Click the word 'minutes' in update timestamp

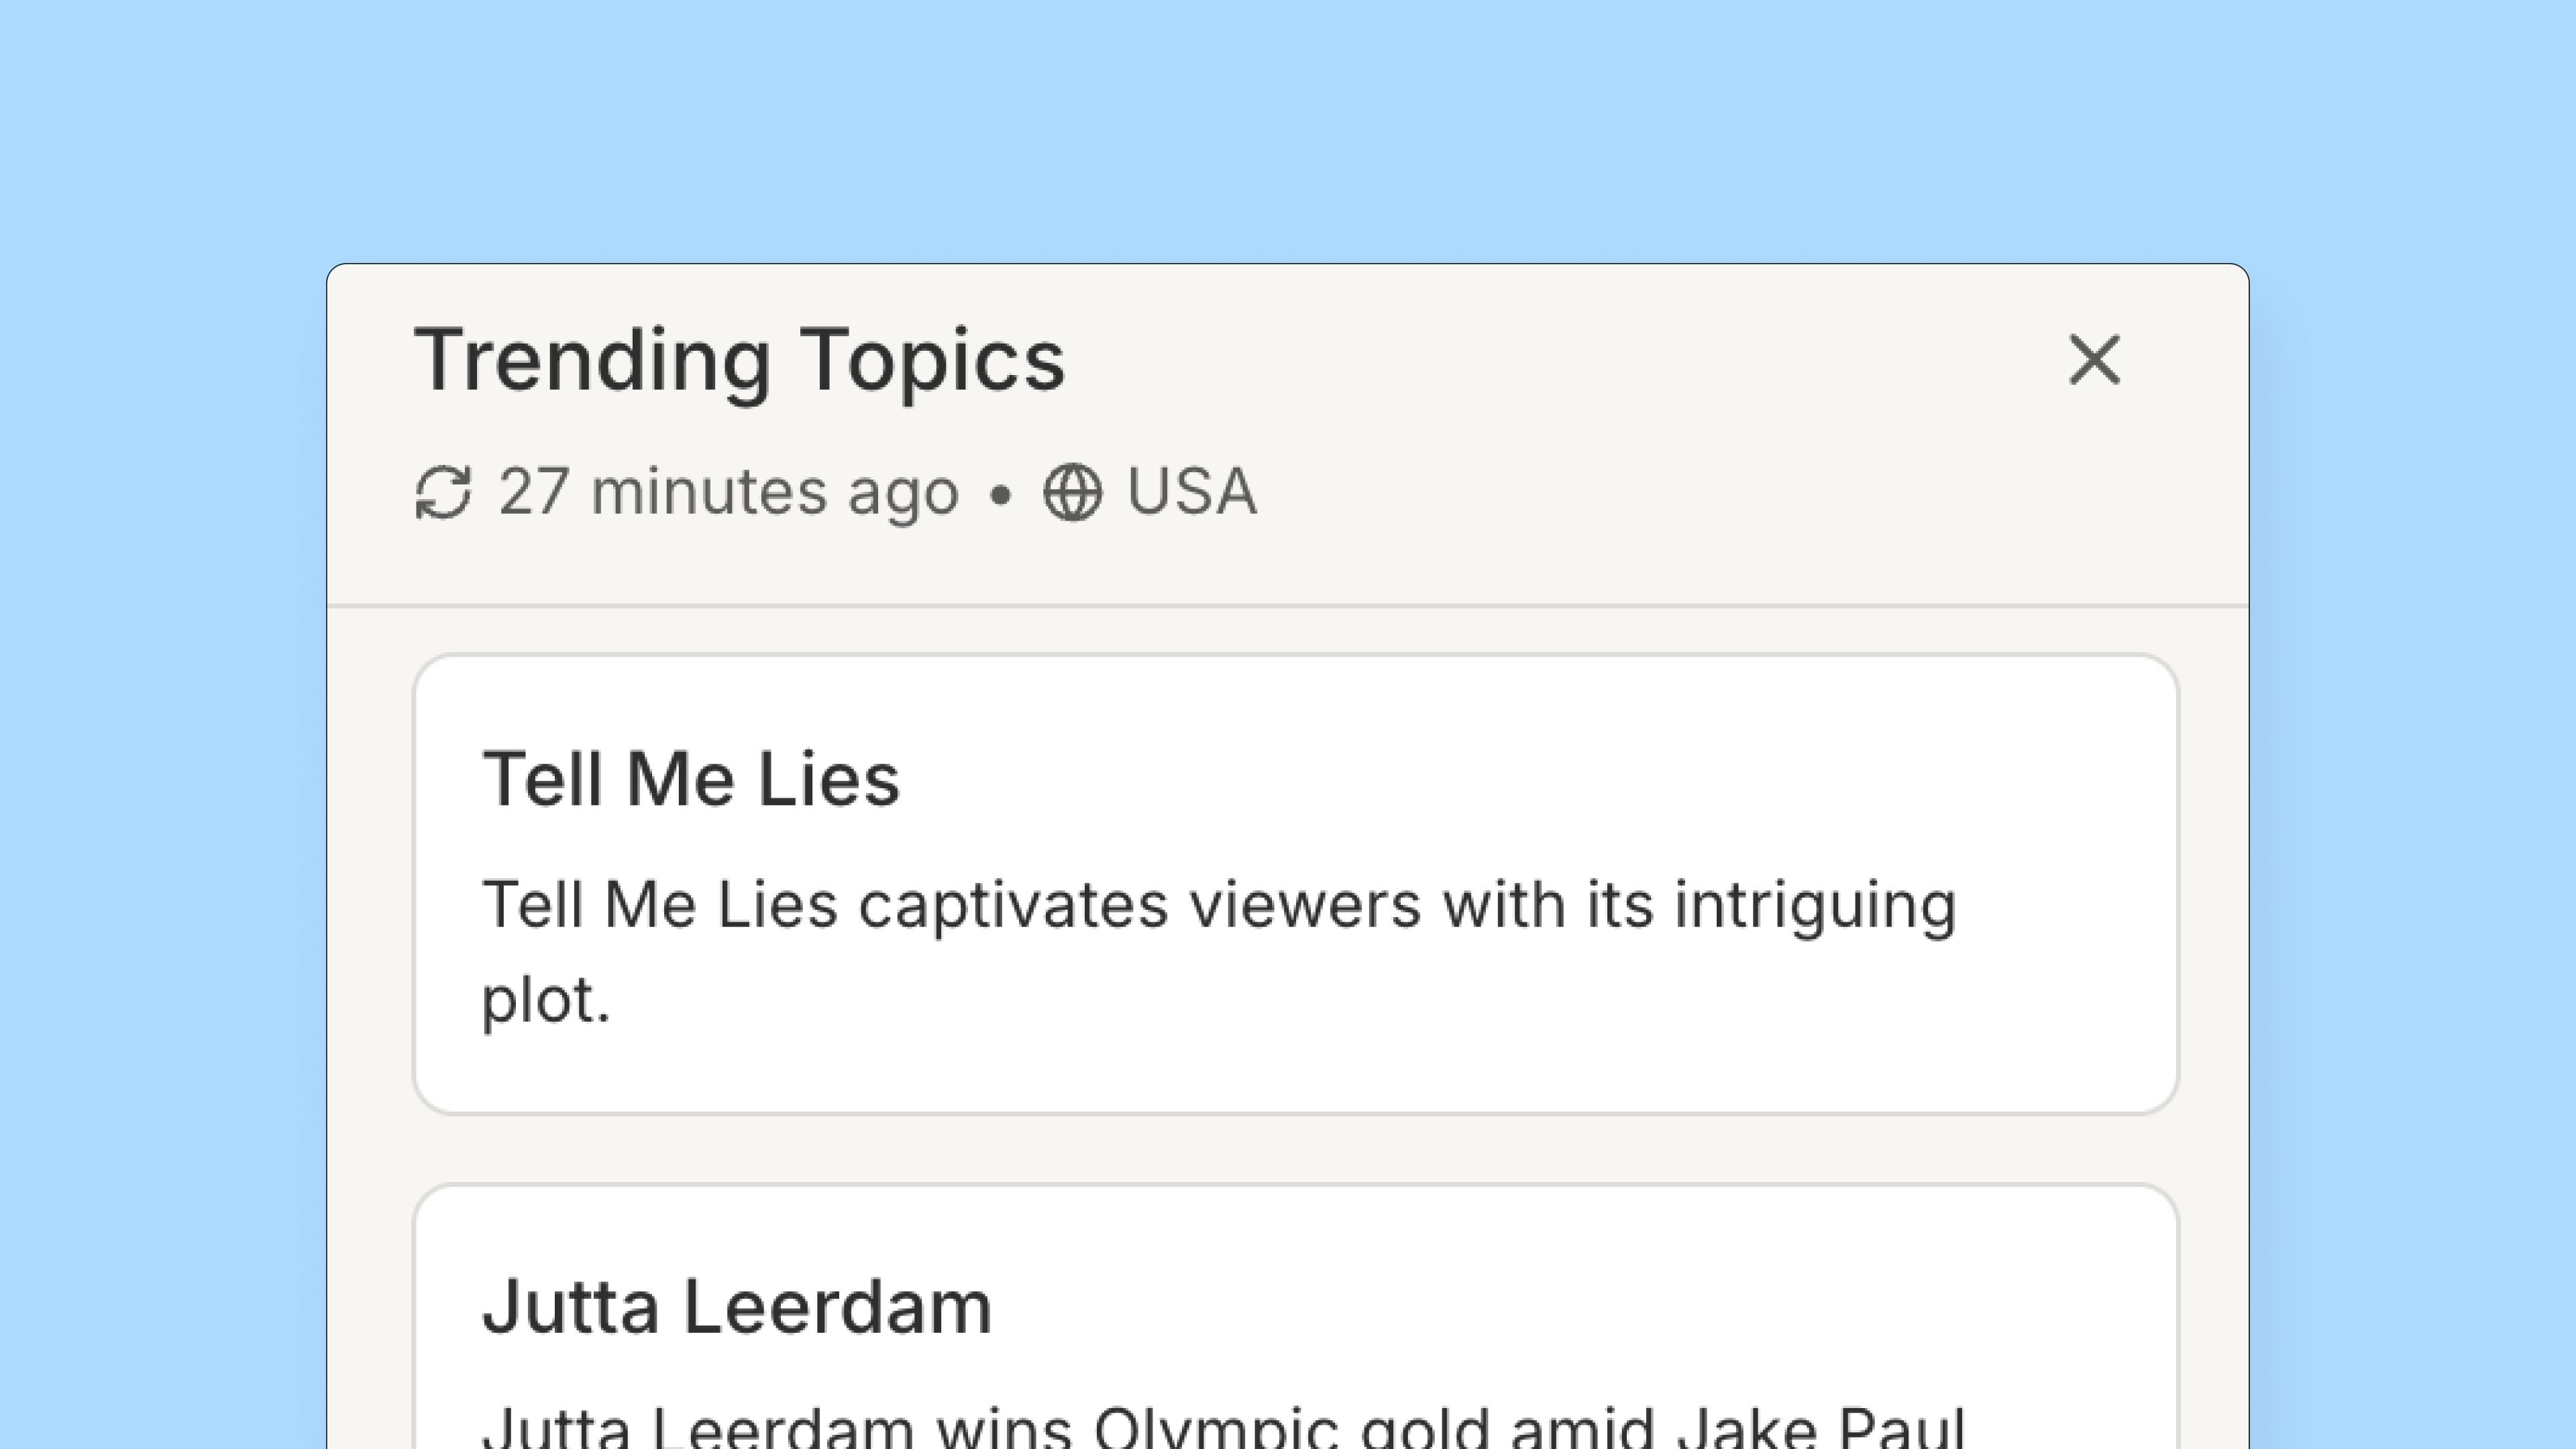click(709, 491)
